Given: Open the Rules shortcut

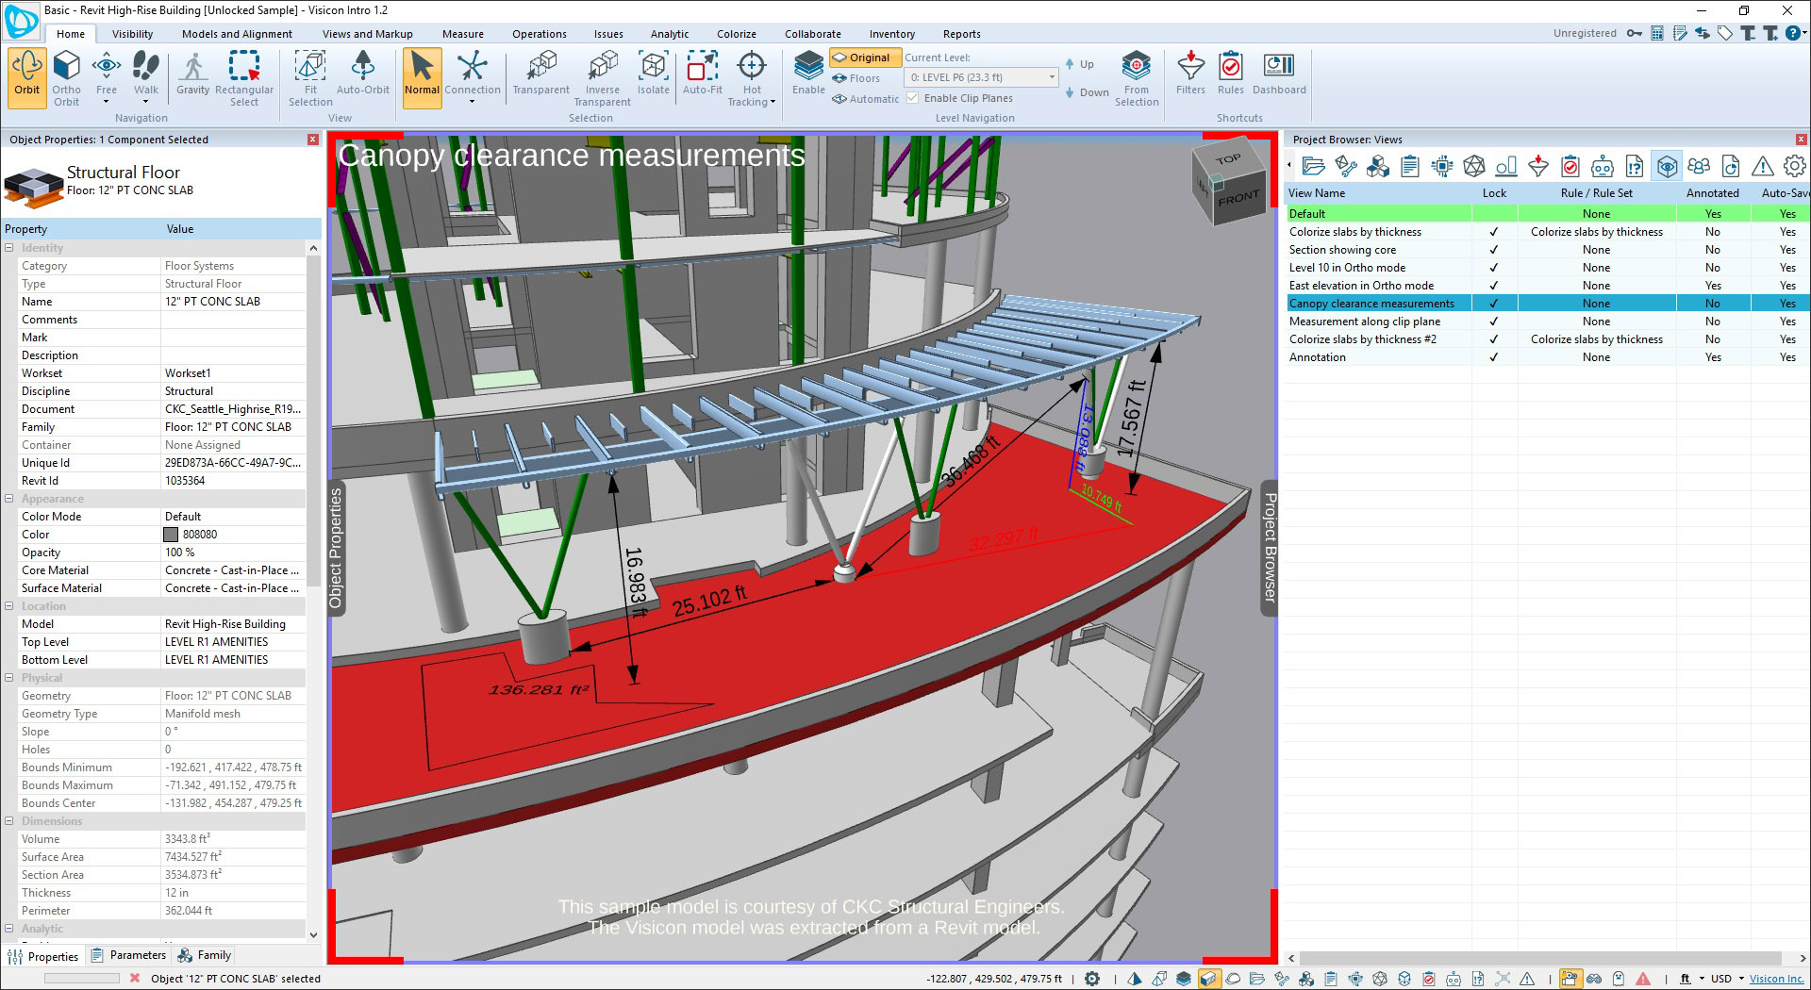Looking at the screenshot, I should (x=1230, y=74).
